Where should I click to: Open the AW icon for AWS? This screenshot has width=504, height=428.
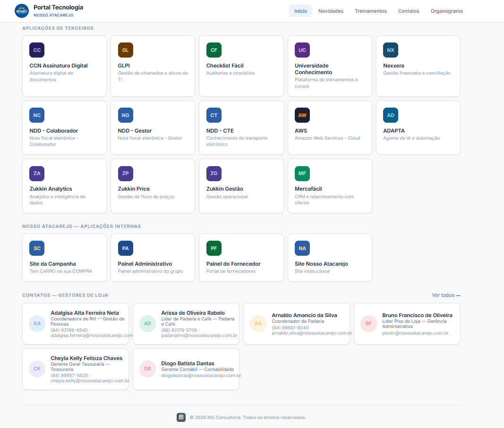point(302,115)
